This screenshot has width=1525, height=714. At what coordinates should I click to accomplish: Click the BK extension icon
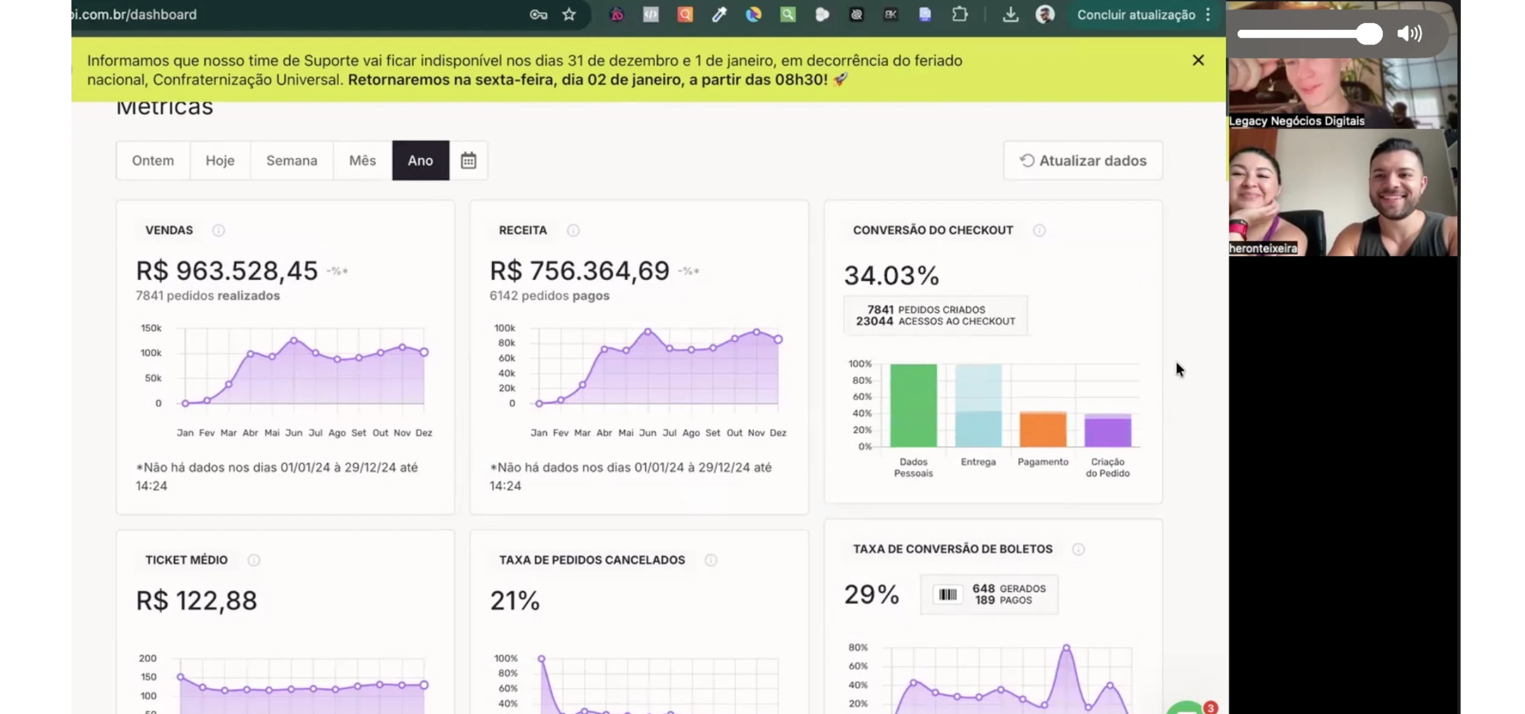tap(891, 14)
